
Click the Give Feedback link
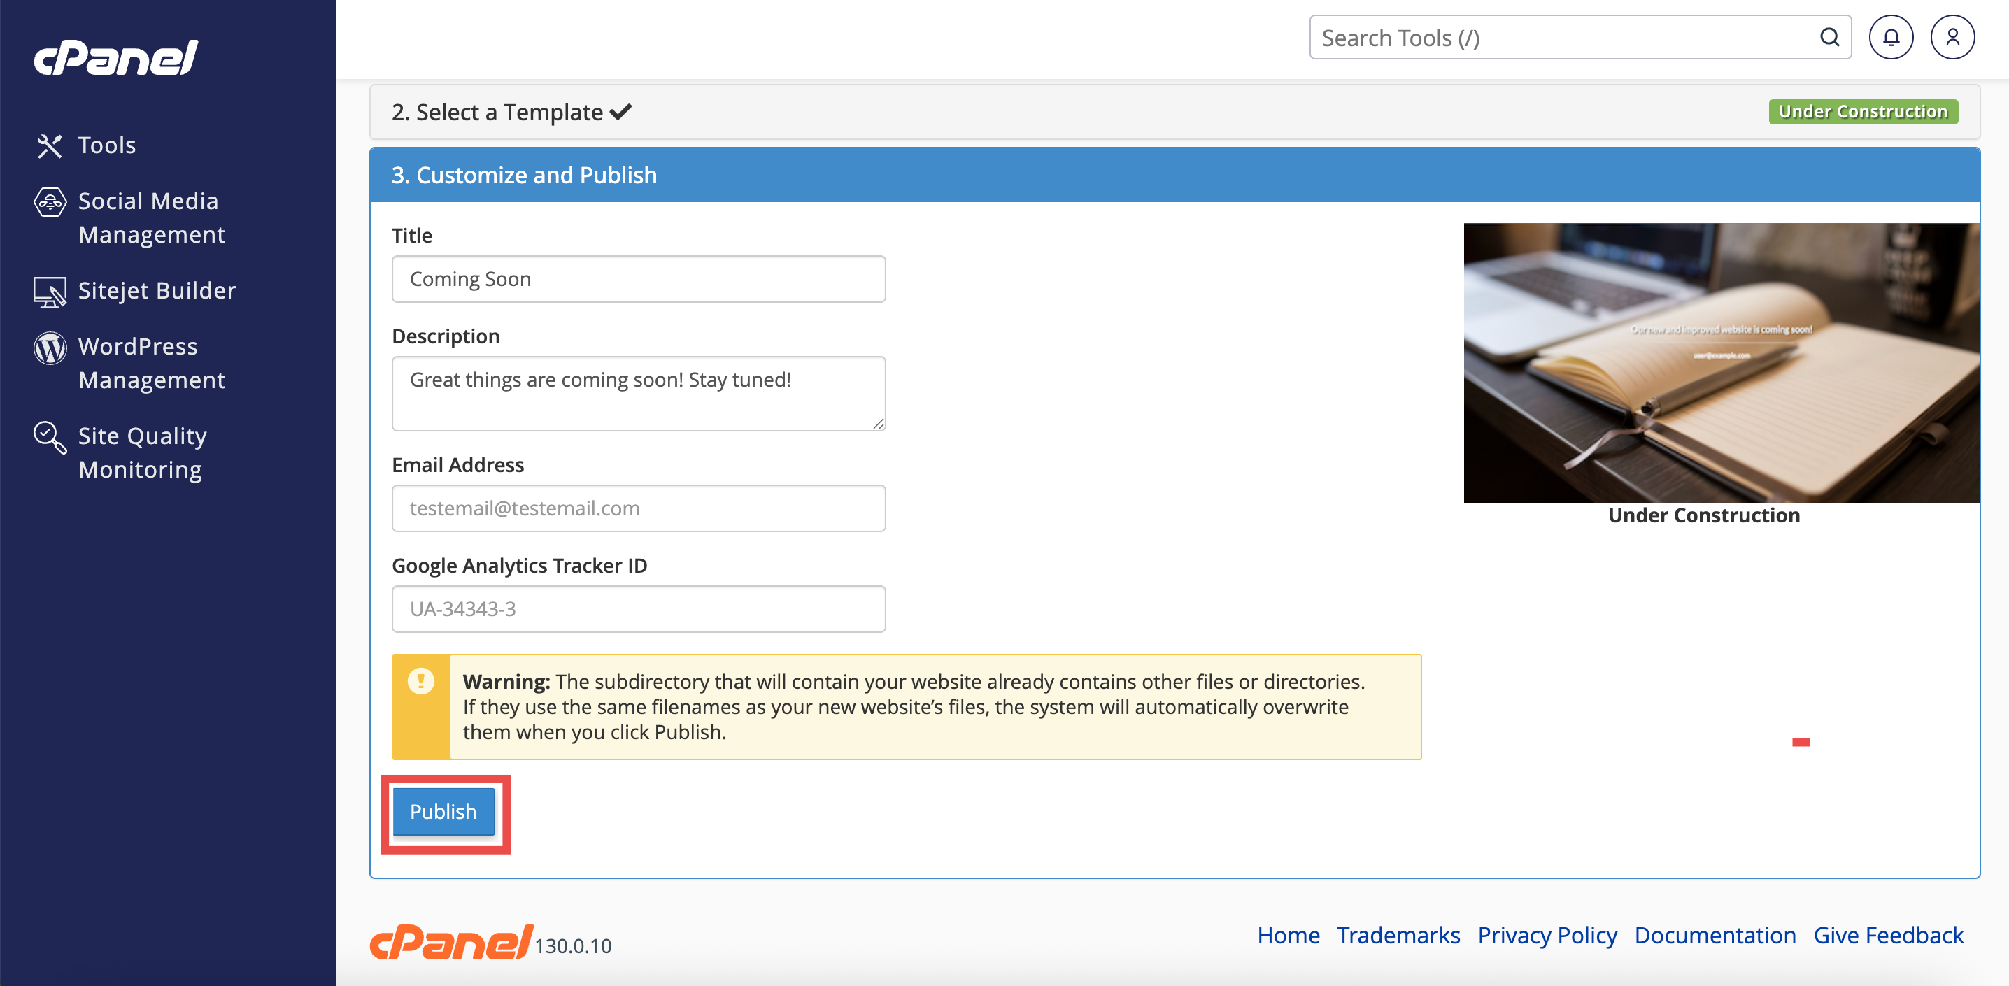point(1887,934)
